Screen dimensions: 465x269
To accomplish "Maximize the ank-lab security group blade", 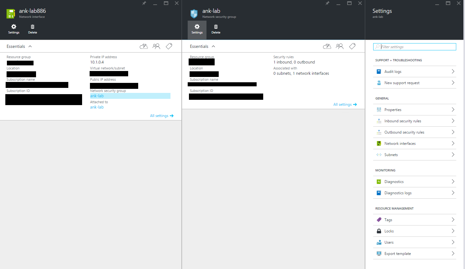I will (349, 3).
